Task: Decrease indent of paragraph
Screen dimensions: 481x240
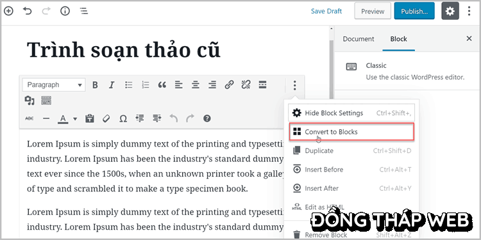Action: [x=140, y=118]
